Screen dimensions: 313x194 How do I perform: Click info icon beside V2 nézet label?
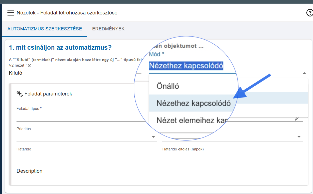pos(30,66)
